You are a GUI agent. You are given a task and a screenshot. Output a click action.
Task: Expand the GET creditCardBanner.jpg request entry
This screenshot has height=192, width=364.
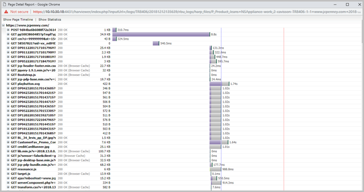[x=8, y=147]
